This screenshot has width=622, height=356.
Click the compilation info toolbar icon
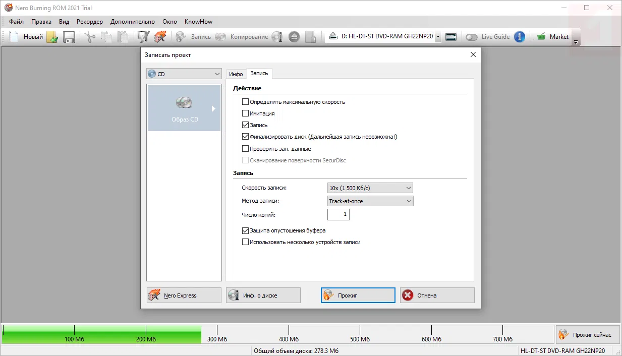[144, 37]
